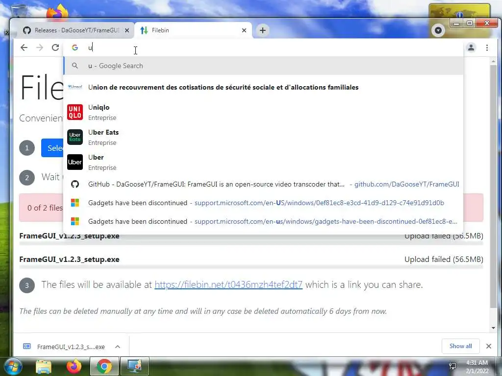Click the Recycle Bin desktop icon
The height and width of the screenshot is (376, 502).
click(18, 11)
